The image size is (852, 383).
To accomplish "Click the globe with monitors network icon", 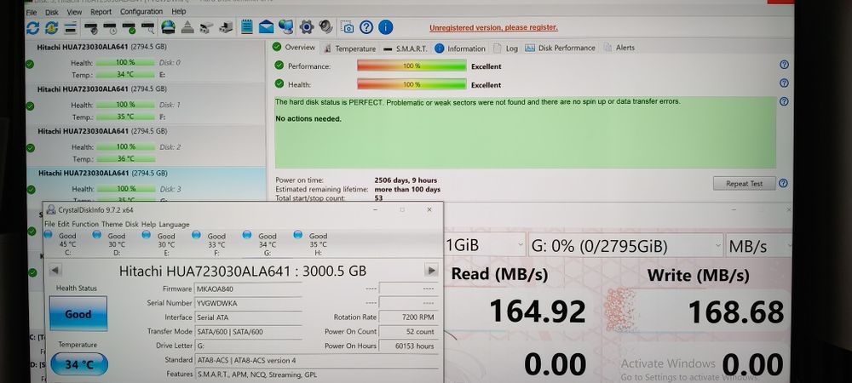I will (x=285, y=26).
